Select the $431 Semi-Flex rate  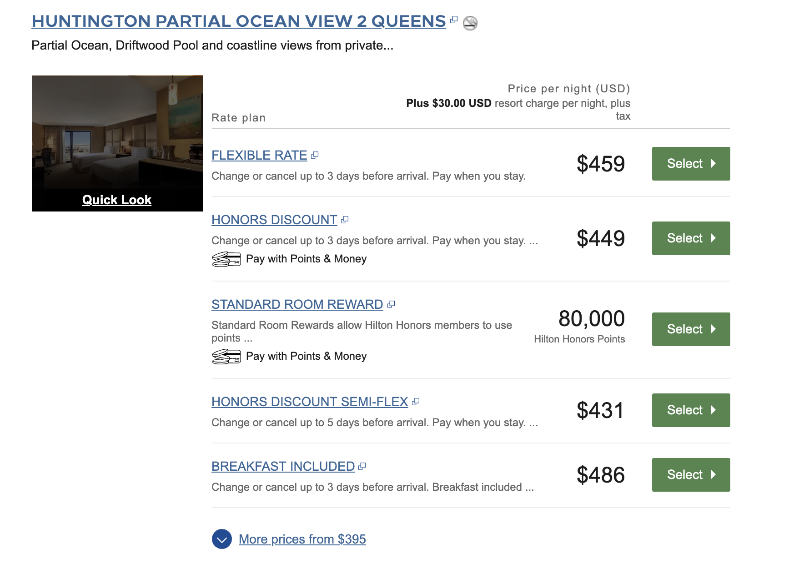(x=691, y=410)
